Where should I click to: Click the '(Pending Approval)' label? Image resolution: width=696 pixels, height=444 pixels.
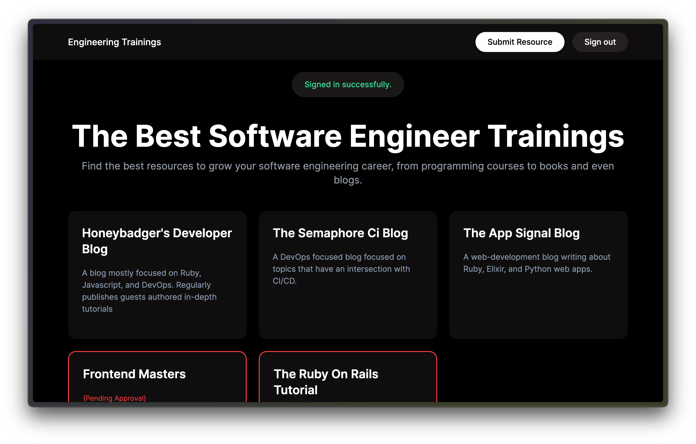(114, 398)
